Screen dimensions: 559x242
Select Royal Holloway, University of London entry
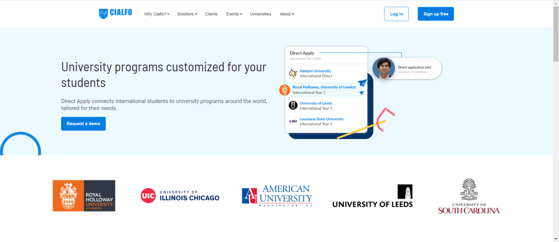click(x=323, y=89)
